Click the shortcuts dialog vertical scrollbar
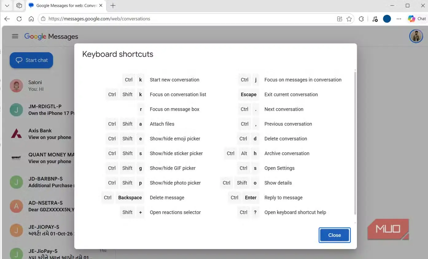The width and height of the screenshot is (428, 259). tap(355, 143)
